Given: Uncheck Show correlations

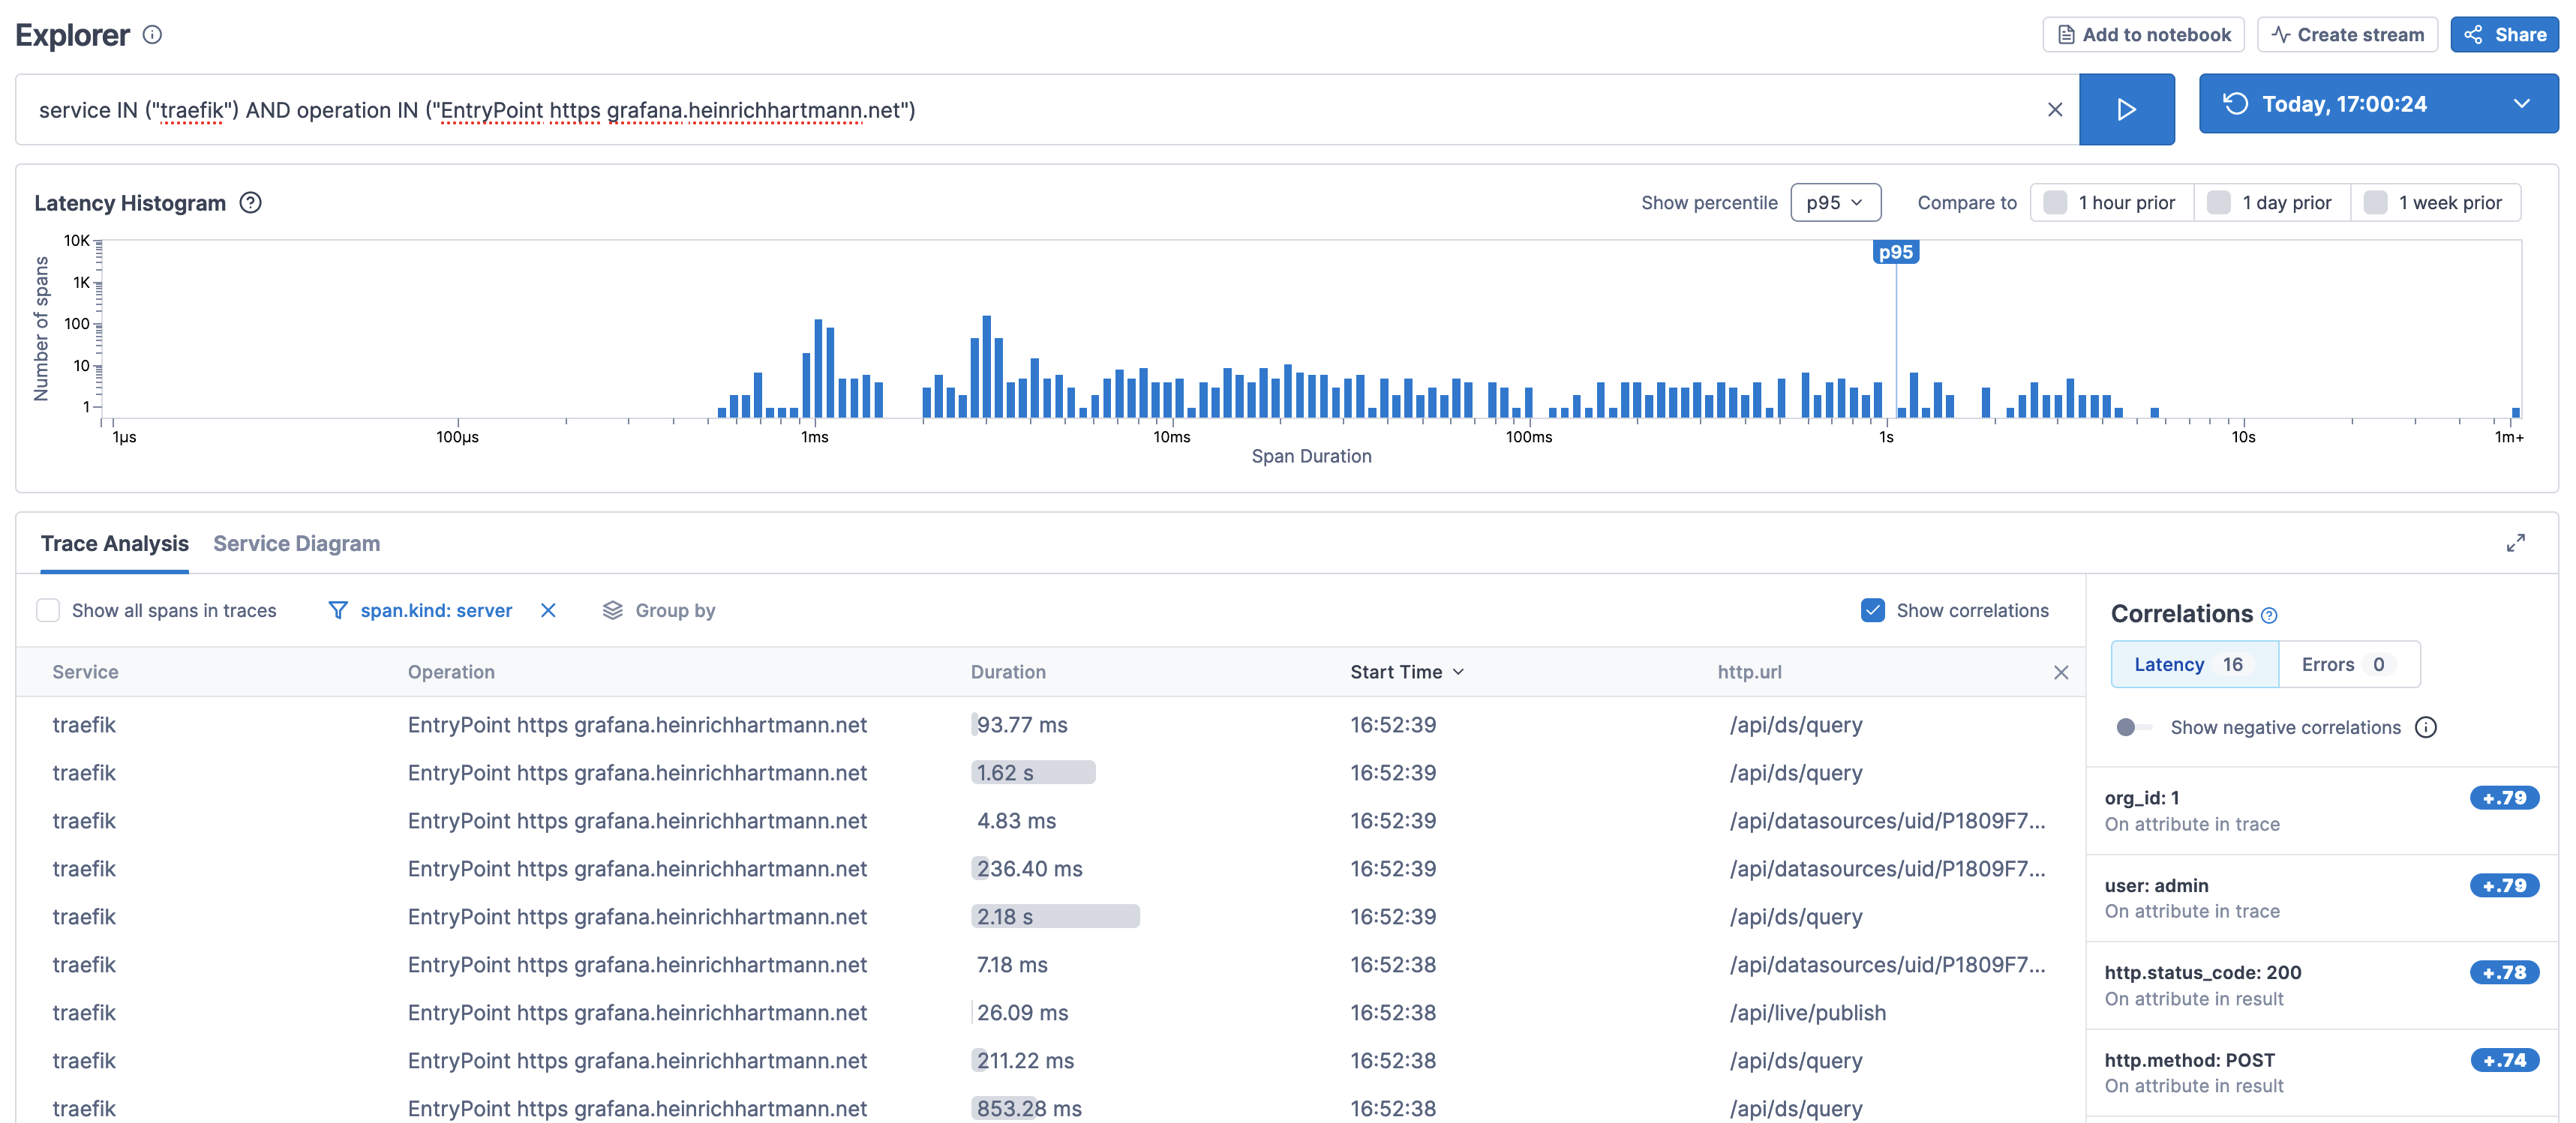Looking at the screenshot, I should [1872, 610].
